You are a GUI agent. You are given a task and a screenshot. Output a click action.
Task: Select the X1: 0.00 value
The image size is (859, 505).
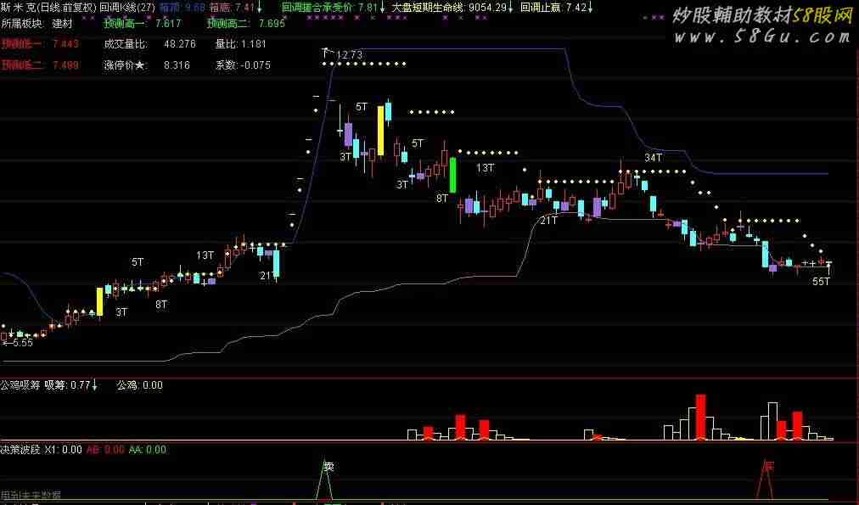point(63,450)
